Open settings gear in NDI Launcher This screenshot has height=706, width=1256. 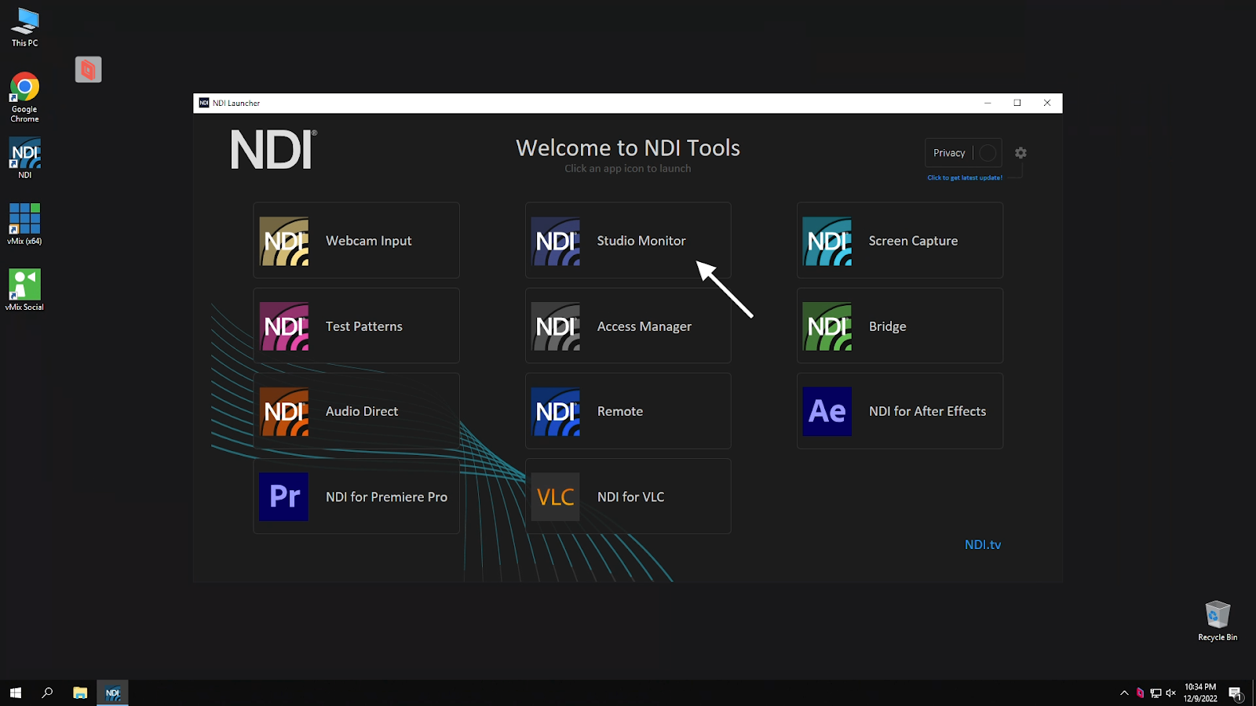tap(1020, 153)
